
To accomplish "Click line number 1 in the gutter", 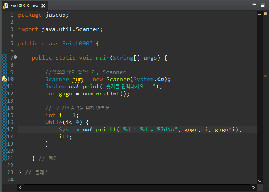I will click(12, 15).
